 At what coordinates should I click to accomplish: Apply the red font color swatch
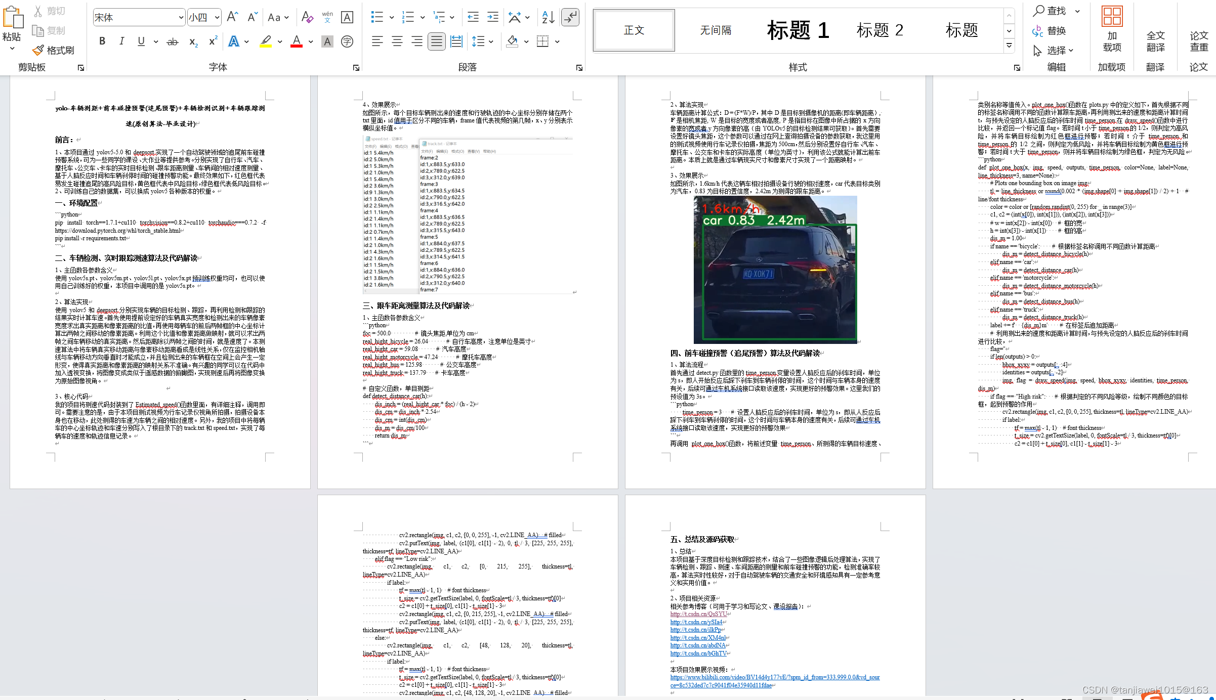pyautogui.click(x=297, y=41)
